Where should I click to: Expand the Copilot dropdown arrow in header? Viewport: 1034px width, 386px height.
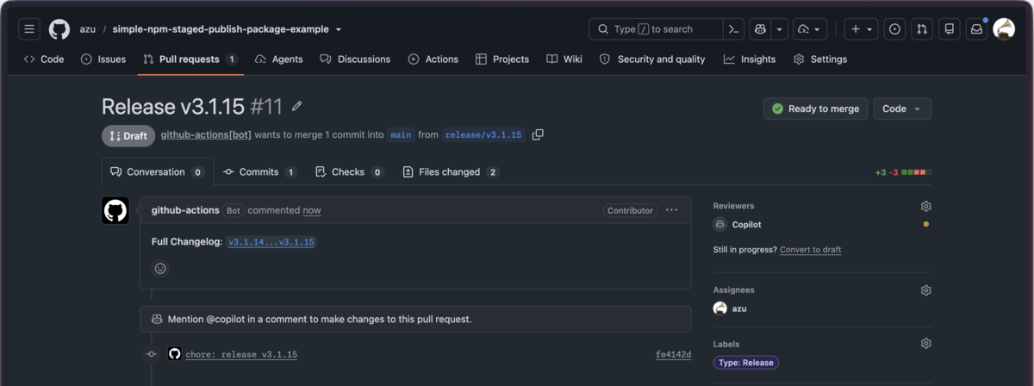(780, 29)
